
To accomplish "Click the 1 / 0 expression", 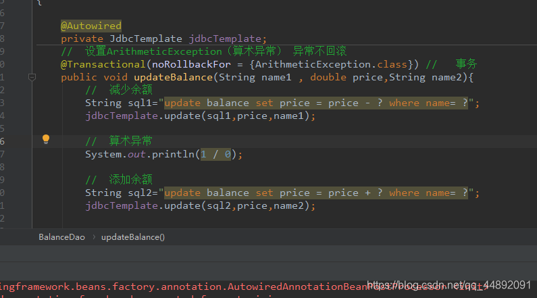I will click(x=215, y=155).
